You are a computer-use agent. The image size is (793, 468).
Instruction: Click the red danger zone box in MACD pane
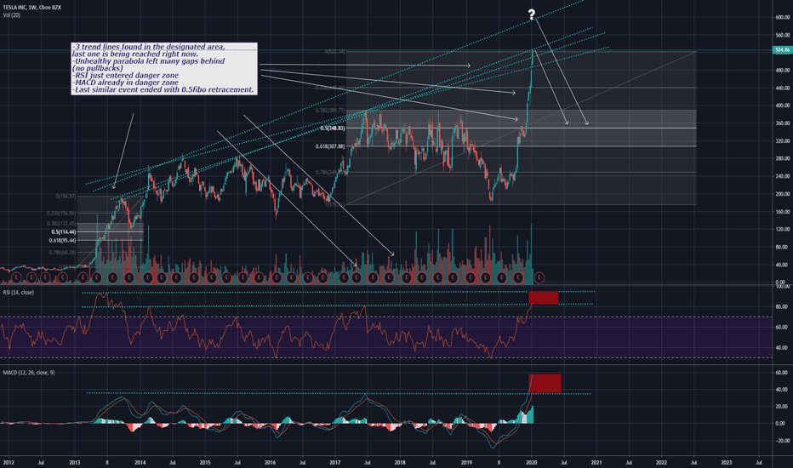[545, 384]
